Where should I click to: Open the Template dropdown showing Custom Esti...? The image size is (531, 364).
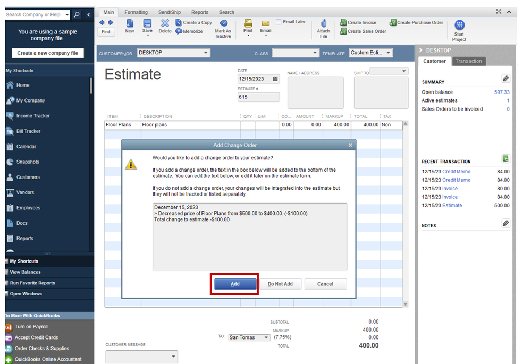pos(389,53)
